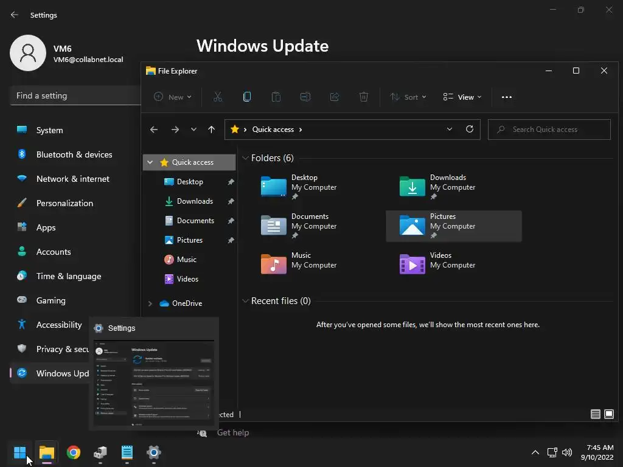Select Quick access in navigation pane
The width and height of the screenshot is (623, 467).
pos(189,162)
